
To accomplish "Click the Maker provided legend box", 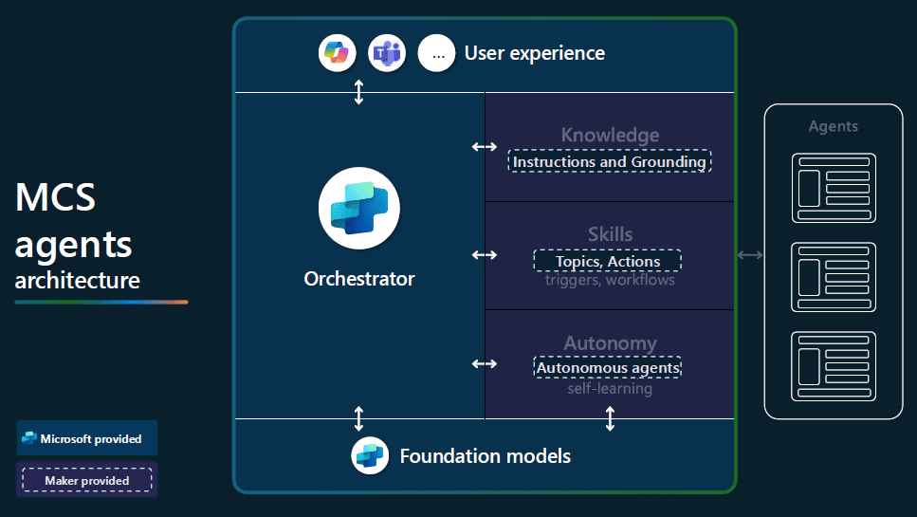I will [x=86, y=481].
